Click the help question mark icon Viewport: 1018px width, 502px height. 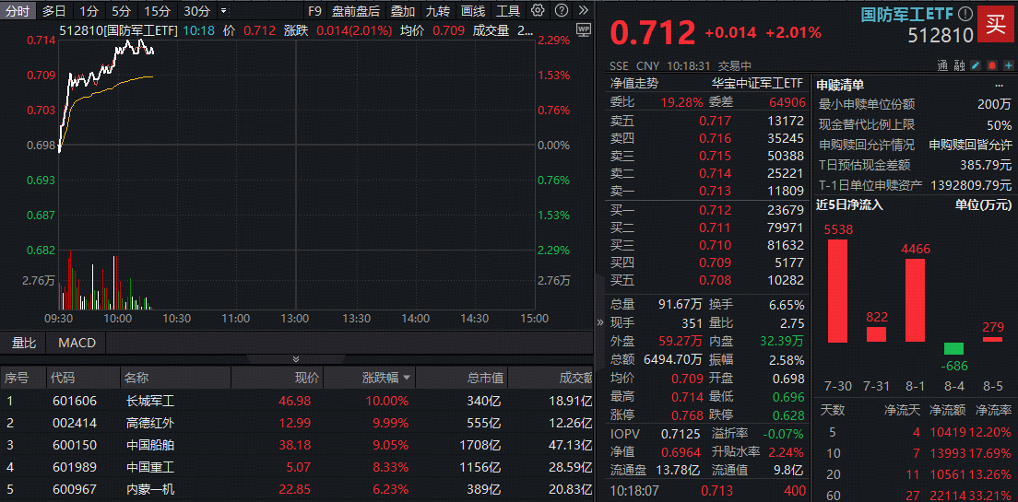(x=560, y=11)
